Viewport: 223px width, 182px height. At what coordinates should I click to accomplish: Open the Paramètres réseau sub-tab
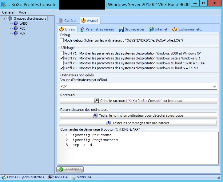[97, 29]
